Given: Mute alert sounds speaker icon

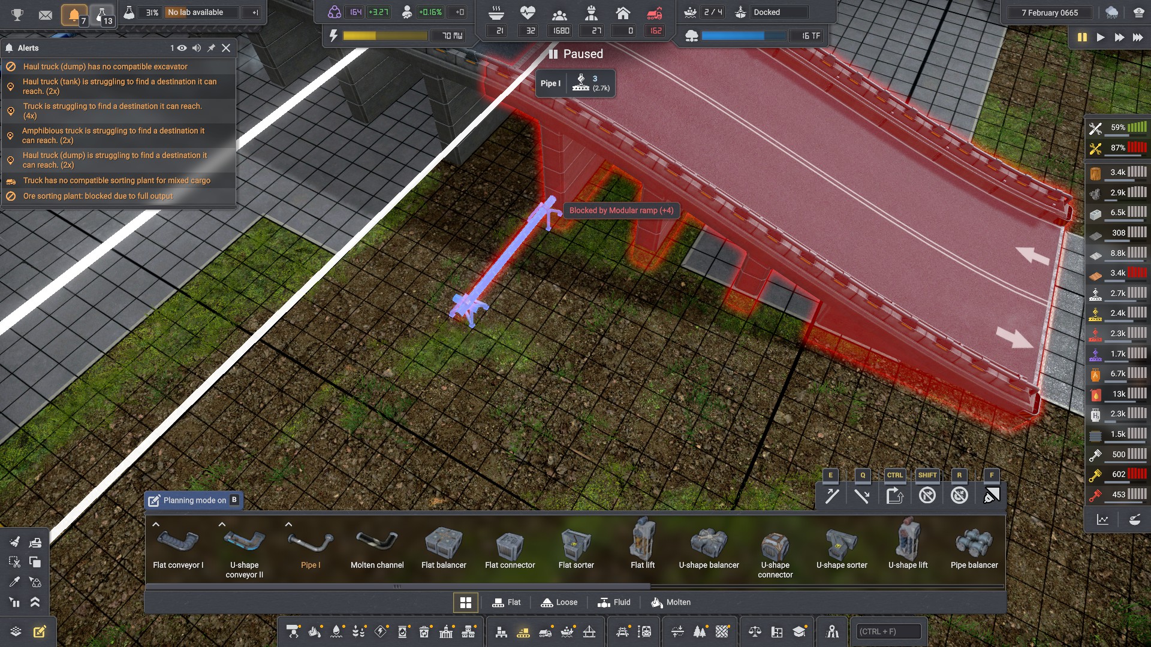Looking at the screenshot, I should (197, 48).
